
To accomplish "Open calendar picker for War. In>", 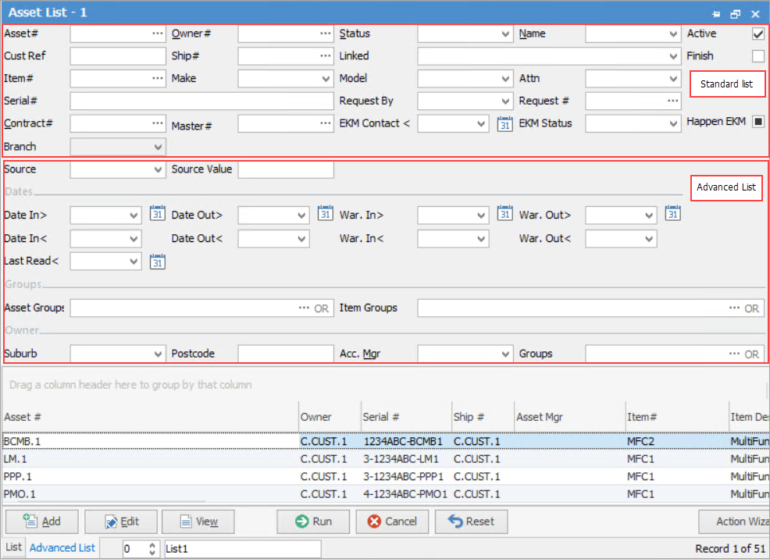I will pos(505,215).
